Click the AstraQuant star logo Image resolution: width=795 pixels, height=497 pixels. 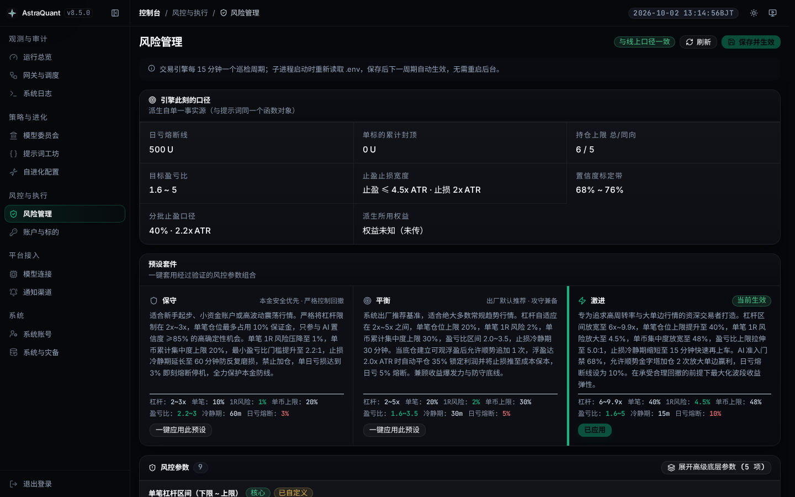point(12,13)
